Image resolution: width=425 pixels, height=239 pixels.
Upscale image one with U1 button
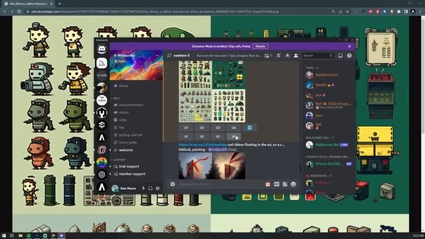(186, 127)
